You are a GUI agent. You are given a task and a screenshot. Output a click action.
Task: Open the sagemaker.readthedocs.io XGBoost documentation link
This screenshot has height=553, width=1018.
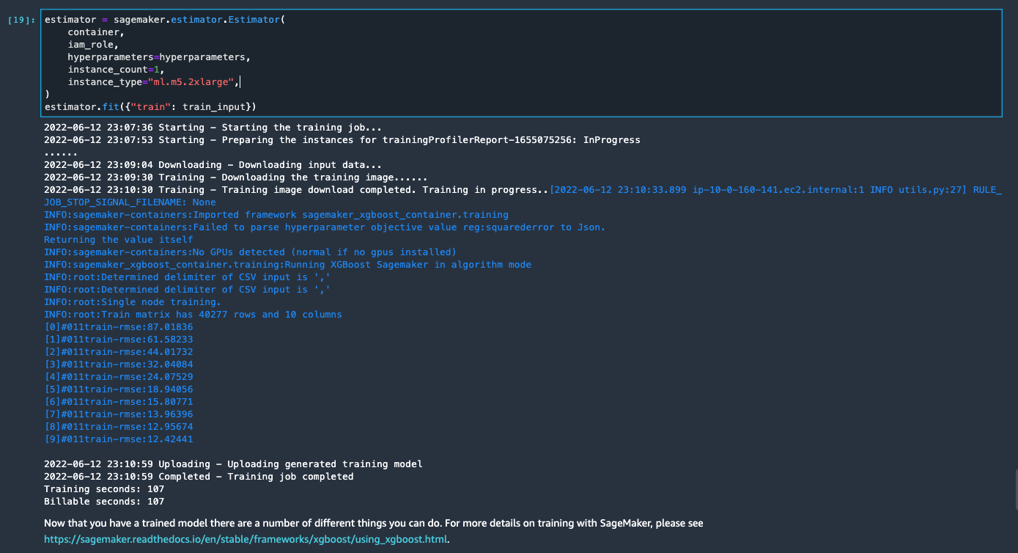tap(246, 539)
